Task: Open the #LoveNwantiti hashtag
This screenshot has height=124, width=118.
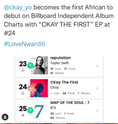Action: pyautogui.click(x=24, y=44)
